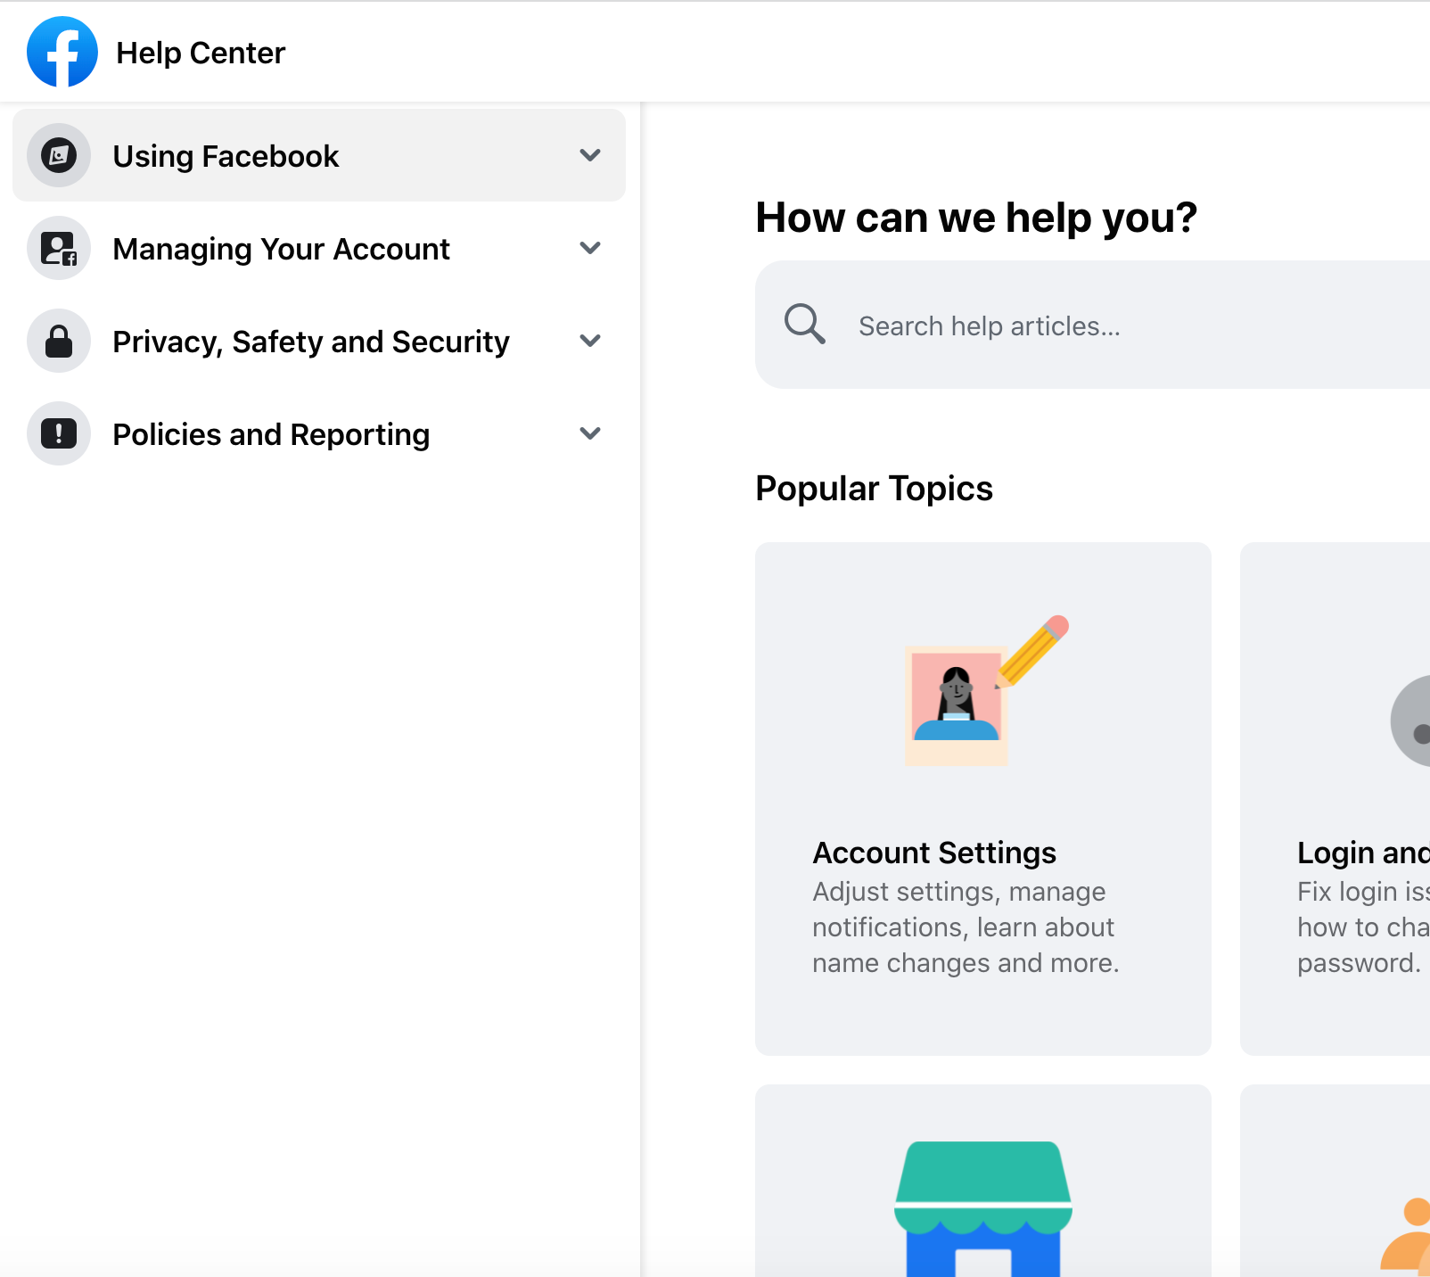This screenshot has height=1277, width=1430.
Task: Click the exclamation icon for Policies and Reporting
Action: tap(58, 433)
